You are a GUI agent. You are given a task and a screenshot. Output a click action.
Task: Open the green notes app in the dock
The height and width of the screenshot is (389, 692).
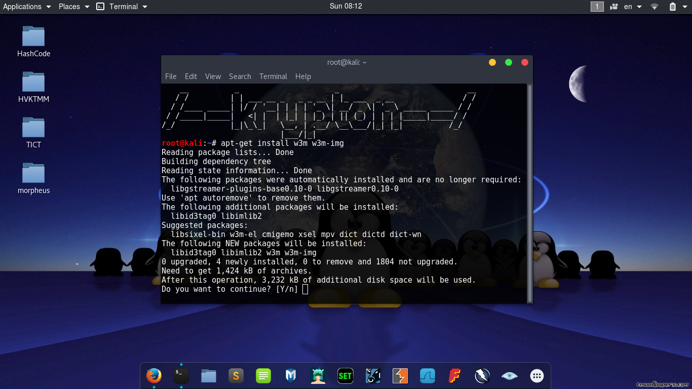(263, 376)
